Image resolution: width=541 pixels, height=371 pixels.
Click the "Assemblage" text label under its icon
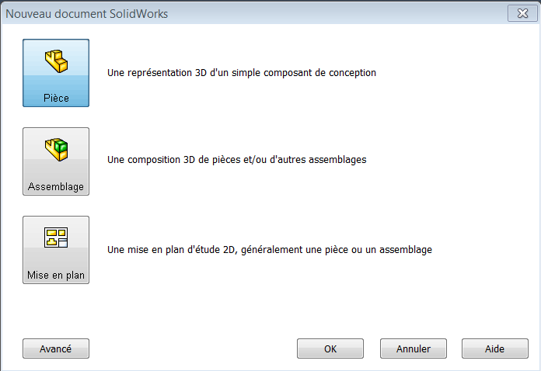click(x=56, y=187)
